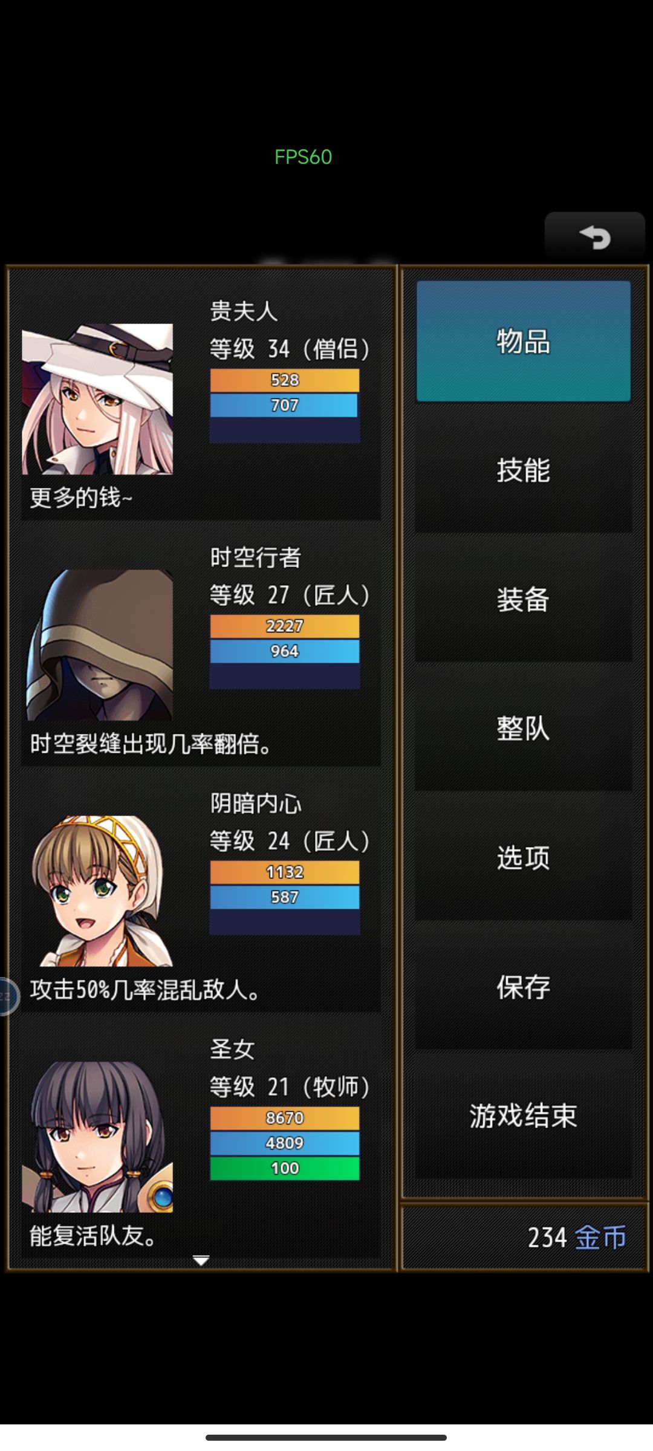Select 保存 to save game
Screen dimensions: 653x1451
coord(524,987)
